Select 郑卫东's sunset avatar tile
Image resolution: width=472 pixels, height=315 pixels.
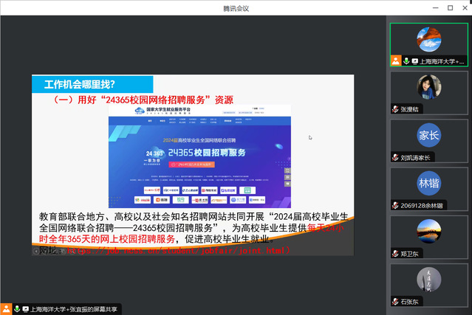[x=428, y=232]
